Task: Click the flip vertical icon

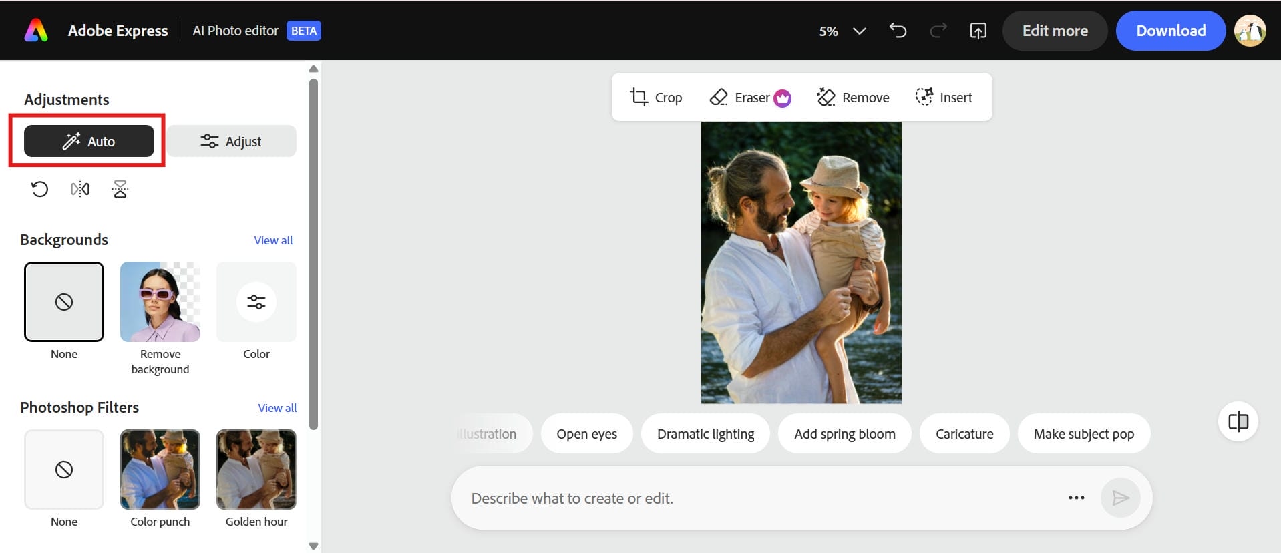Action: (120, 190)
